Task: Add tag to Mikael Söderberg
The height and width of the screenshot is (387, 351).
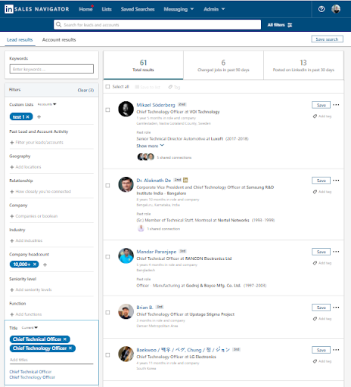Action: point(322,116)
